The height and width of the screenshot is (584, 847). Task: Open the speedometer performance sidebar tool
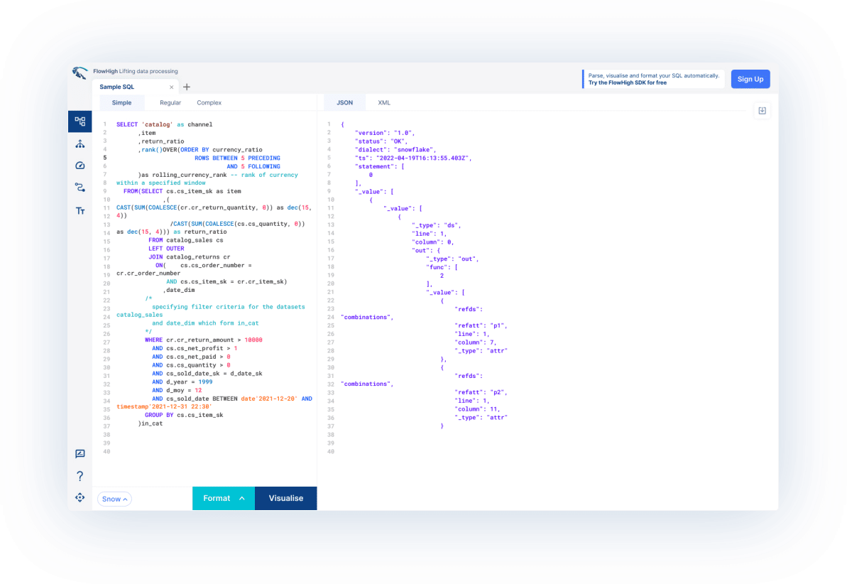pyautogui.click(x=80, y=166)
